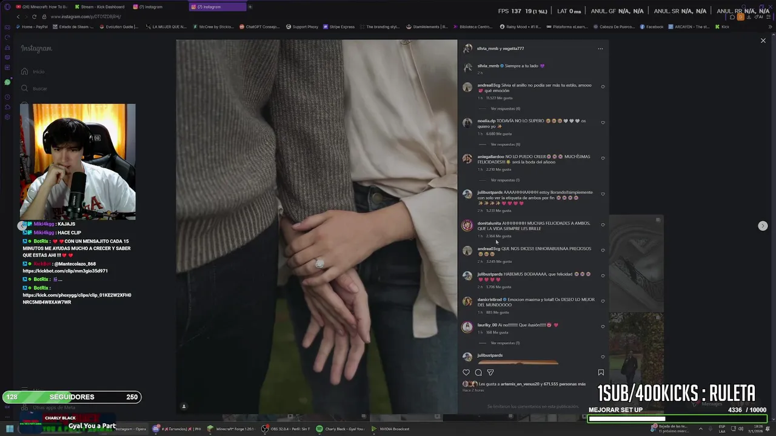Like the Instagram post with the heart icon
This screenshot has height=436, width=776.
[466, 372]
